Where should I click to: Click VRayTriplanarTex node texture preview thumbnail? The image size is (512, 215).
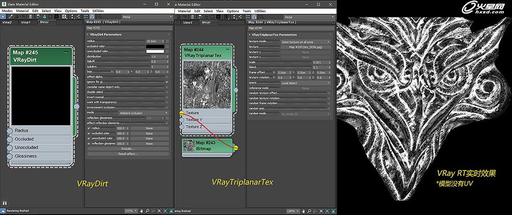pos(208,85)
